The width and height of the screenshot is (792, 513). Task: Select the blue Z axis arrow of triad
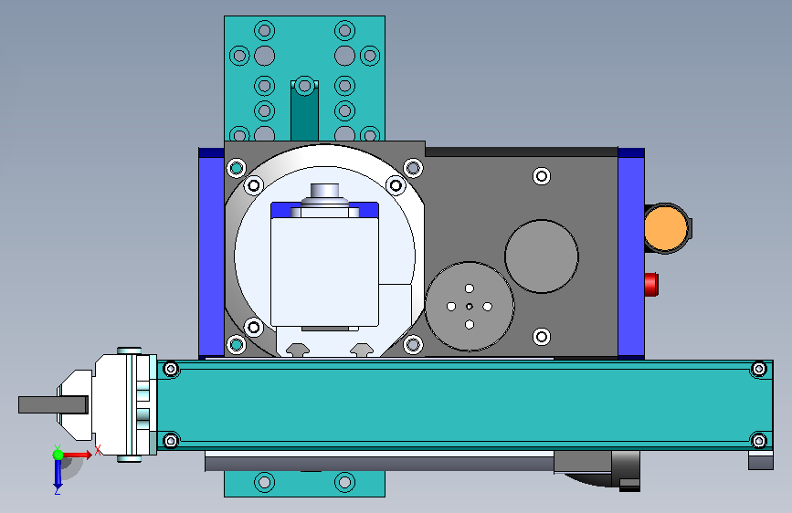[x=58, y=474]
